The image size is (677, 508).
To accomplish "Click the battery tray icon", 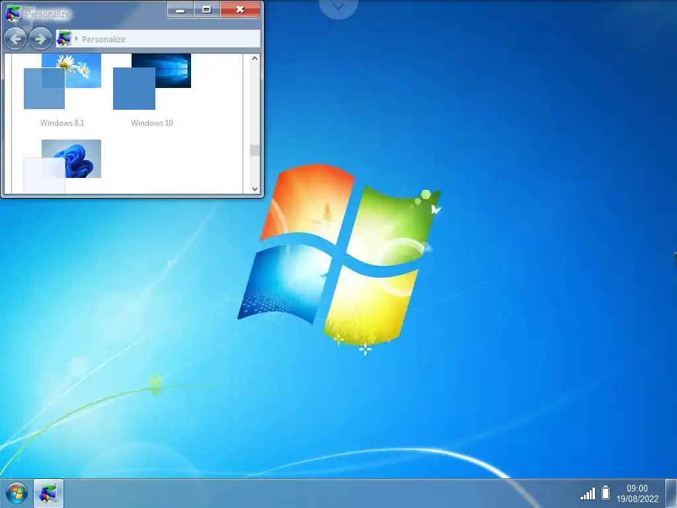I will coord(606,492).
